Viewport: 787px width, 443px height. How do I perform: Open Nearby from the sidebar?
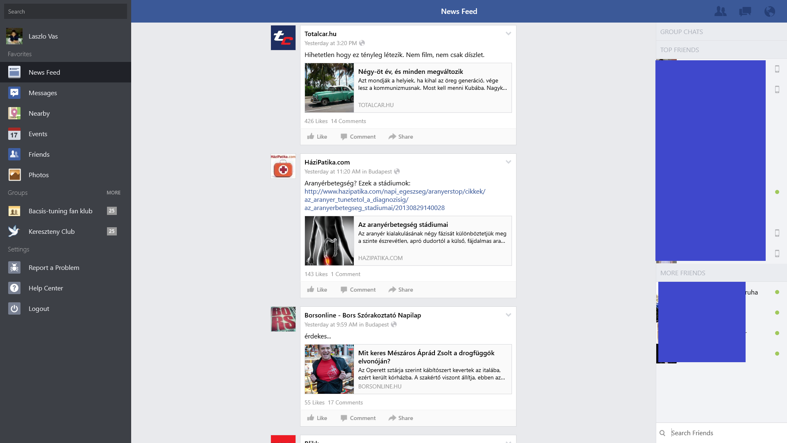pyautogui.click(x=66, y=113)
